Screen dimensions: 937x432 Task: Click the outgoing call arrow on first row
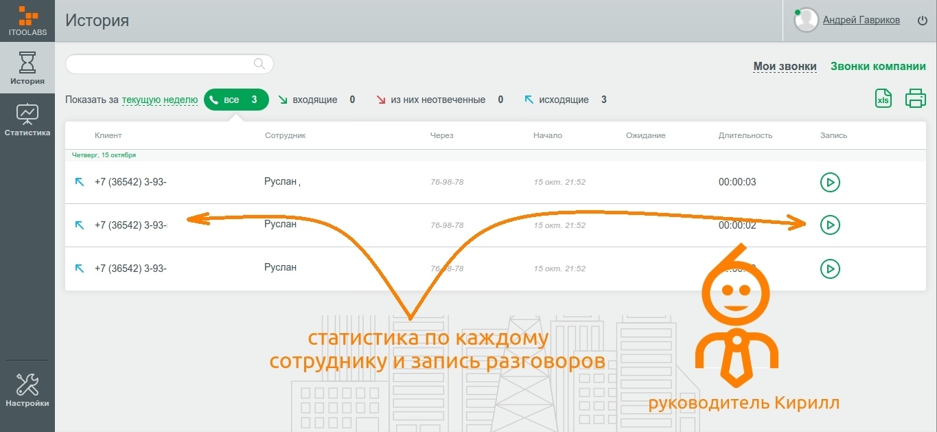tap(80, 182)
